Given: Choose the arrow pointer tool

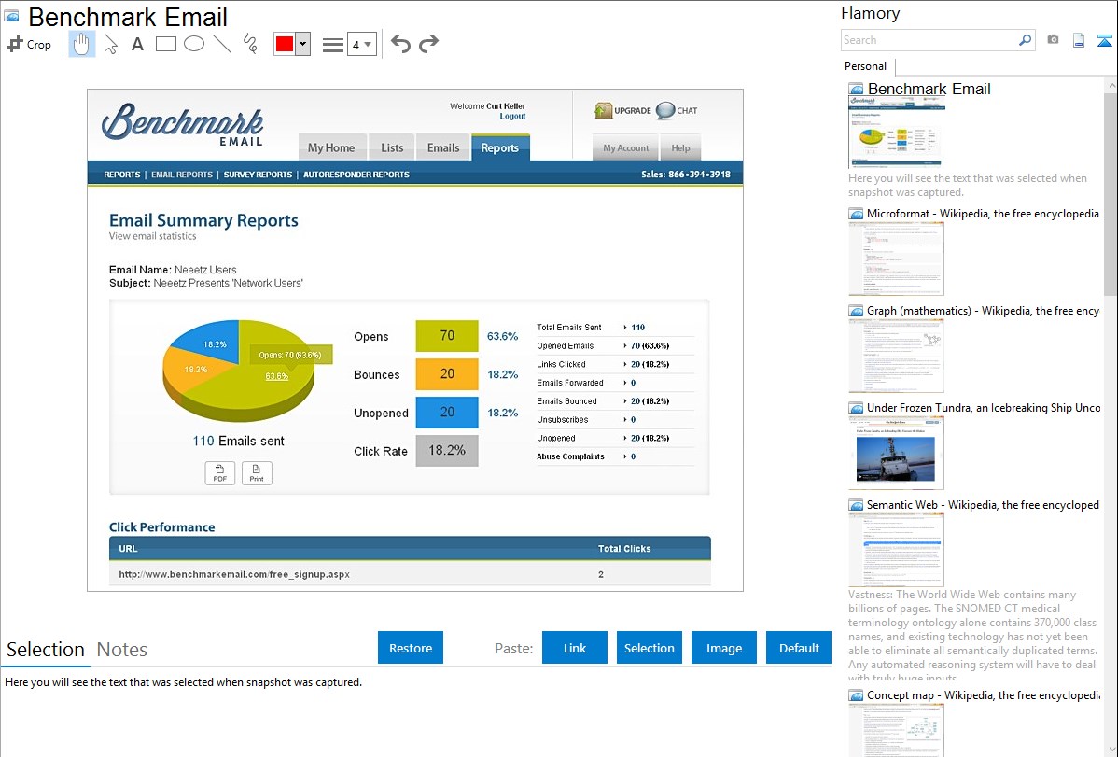Looking at the screenshot, I should pos(110,44).
